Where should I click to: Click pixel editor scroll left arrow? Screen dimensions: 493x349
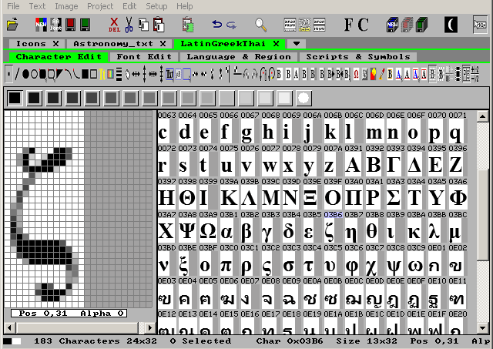click(10, 327)
